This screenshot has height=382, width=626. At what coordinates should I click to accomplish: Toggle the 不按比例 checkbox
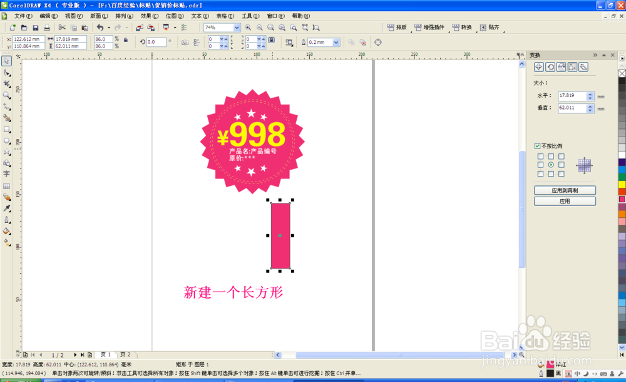[537, 146]
